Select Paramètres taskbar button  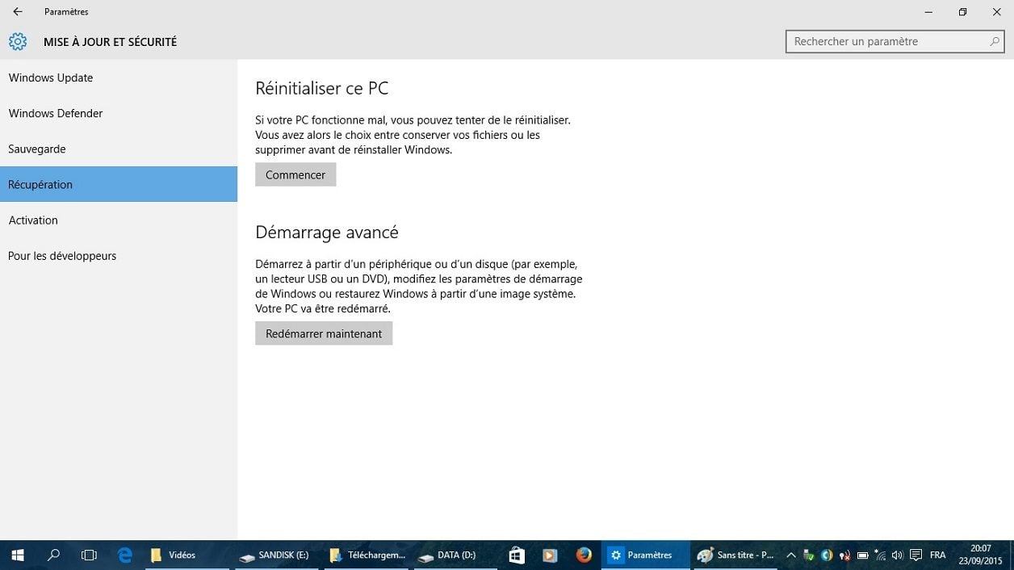click(x=646, y=555)
